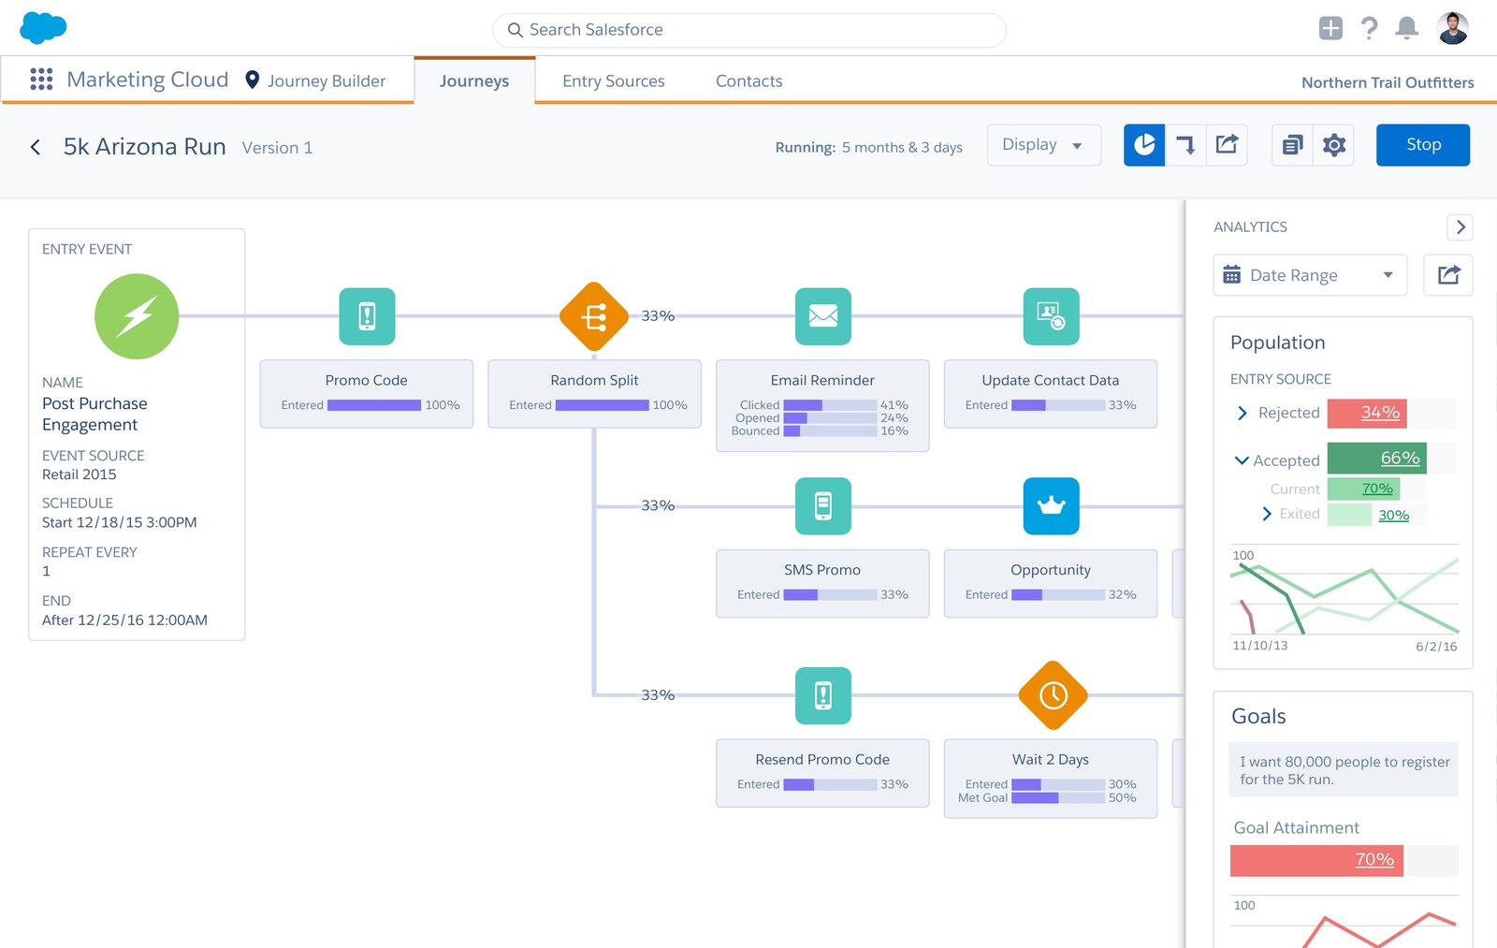Select the SMS Promo phone icon

823,506
